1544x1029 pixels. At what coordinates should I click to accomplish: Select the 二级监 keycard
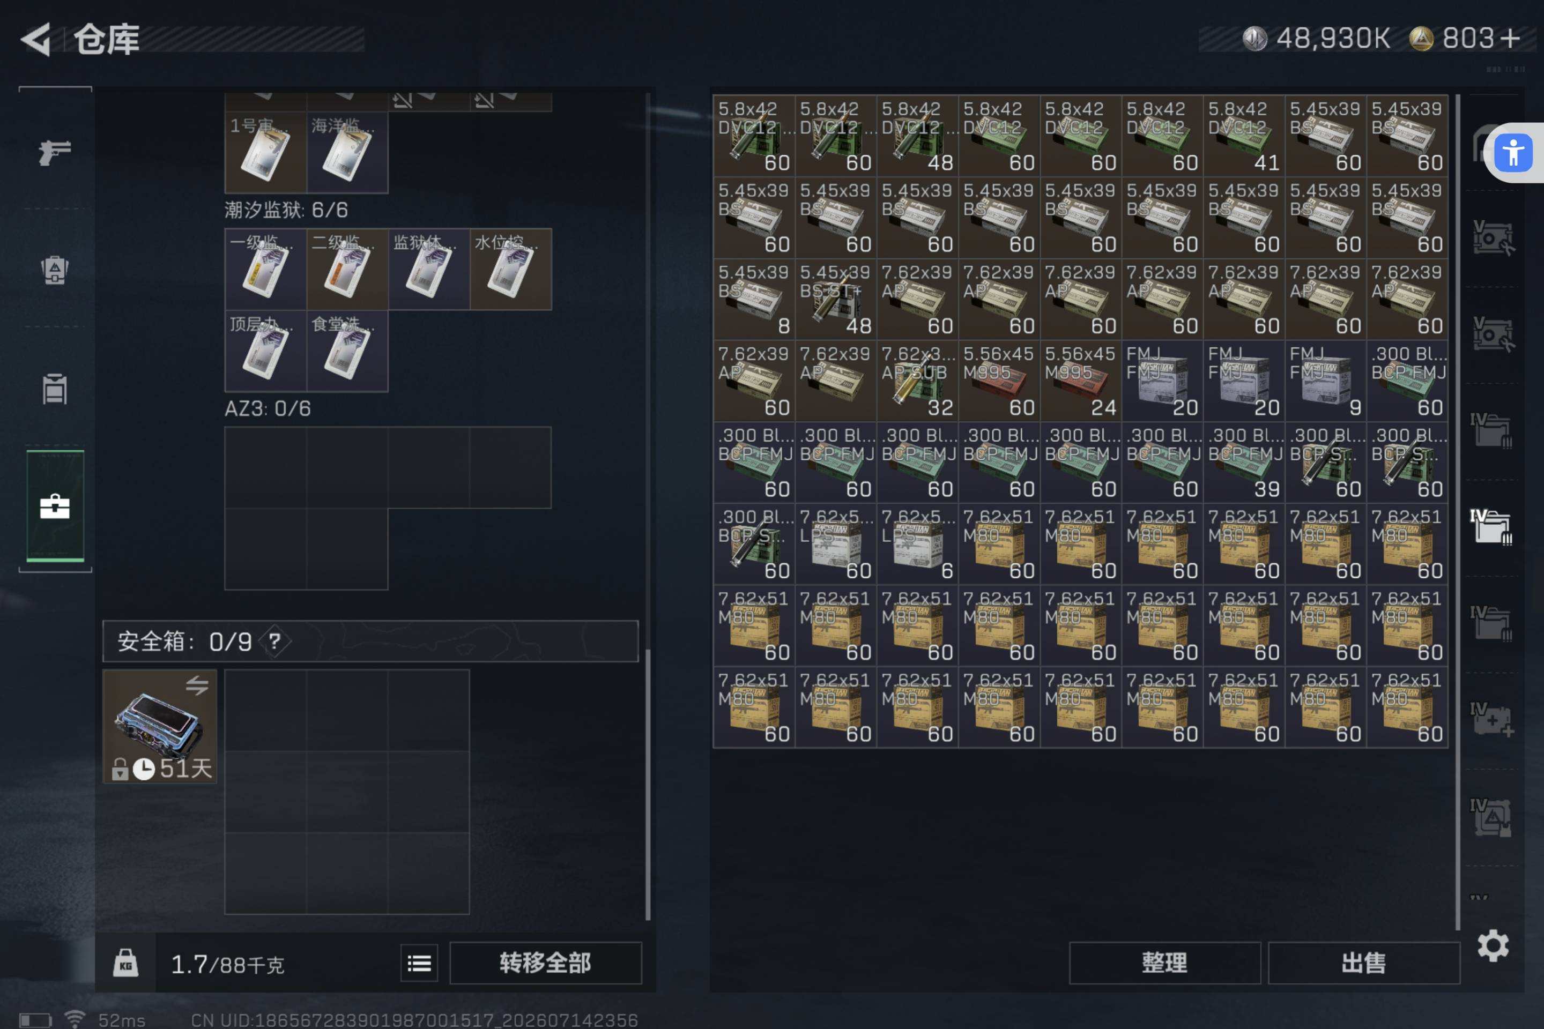[x=347, y=269]
